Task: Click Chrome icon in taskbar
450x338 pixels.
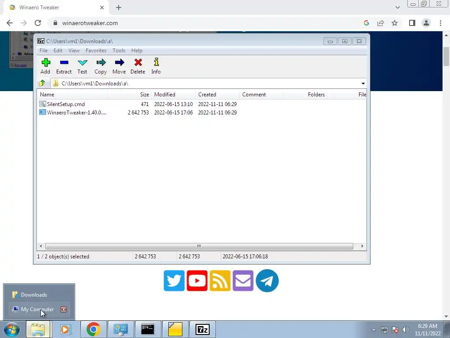Action: 93,329
